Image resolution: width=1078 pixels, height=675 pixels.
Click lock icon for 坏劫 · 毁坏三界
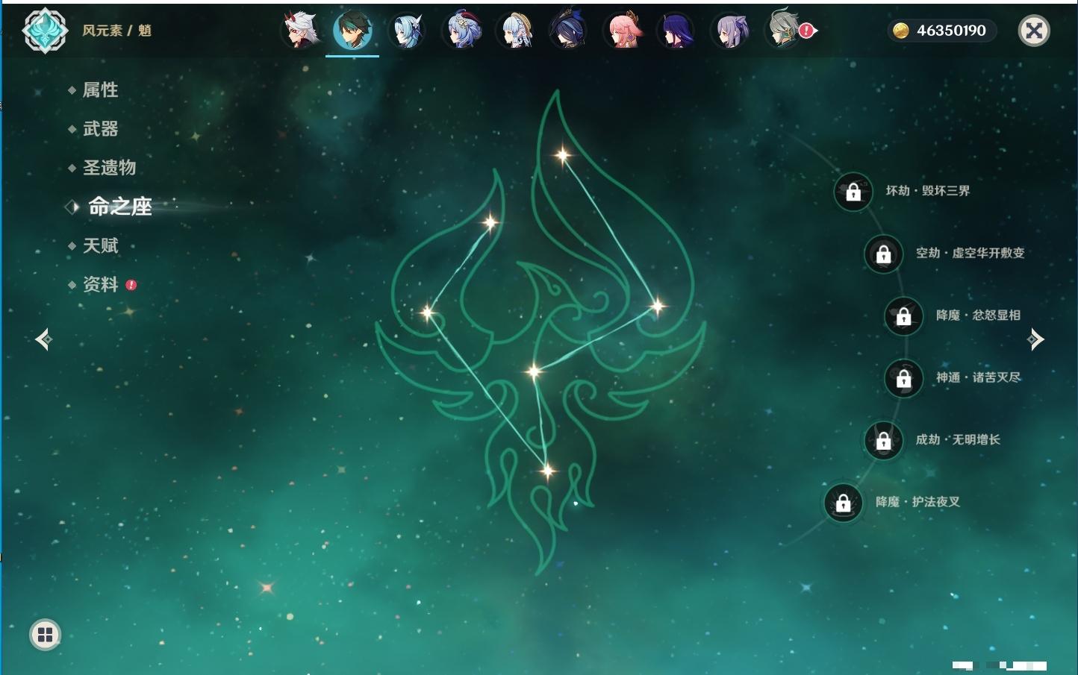tap(853, 192)
